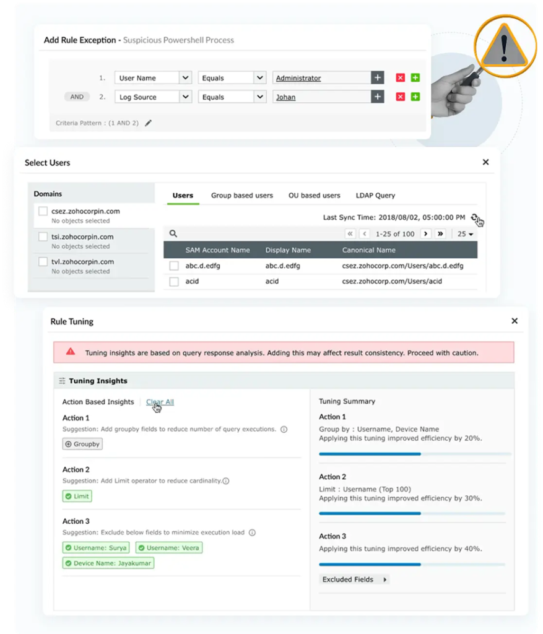Open the Equals operator dropdown for Log Source
The height and width of the screenshot is (634, 543).
pos(260,97)
